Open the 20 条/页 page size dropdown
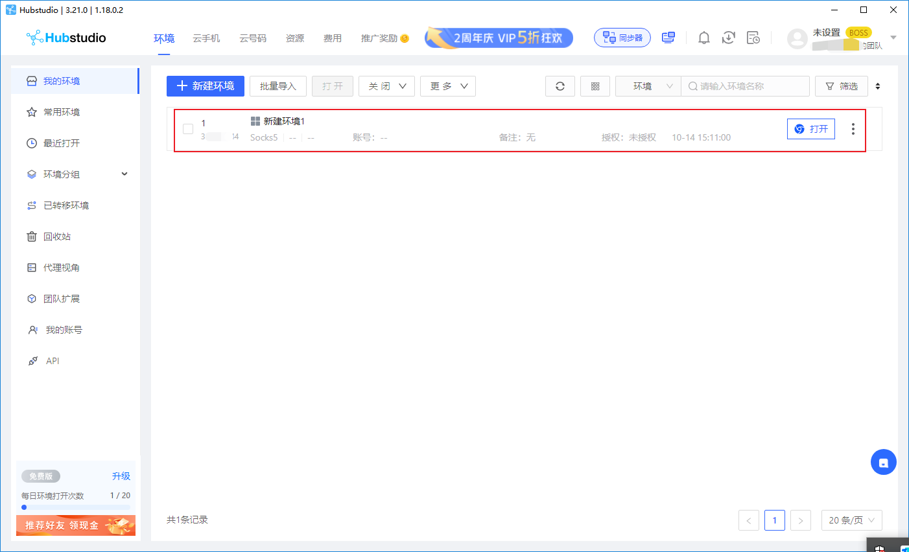This screenshot has width=909, height=552. pos(851,520)
